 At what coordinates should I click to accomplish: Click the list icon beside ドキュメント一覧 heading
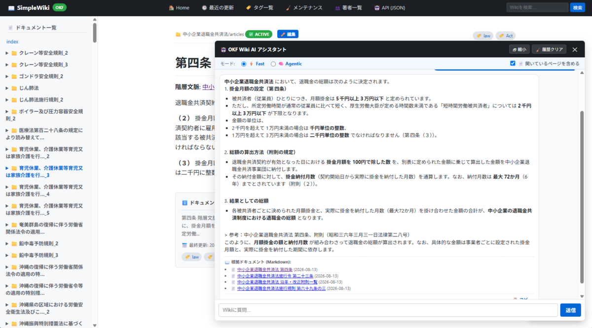[x=11, y=28]
